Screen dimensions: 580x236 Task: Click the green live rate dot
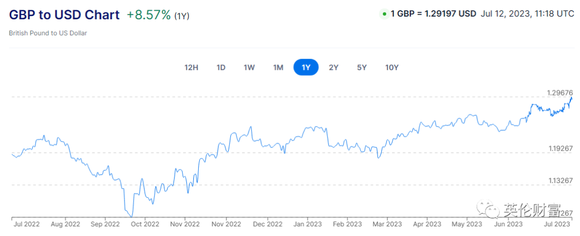click(x=385, y=14)
